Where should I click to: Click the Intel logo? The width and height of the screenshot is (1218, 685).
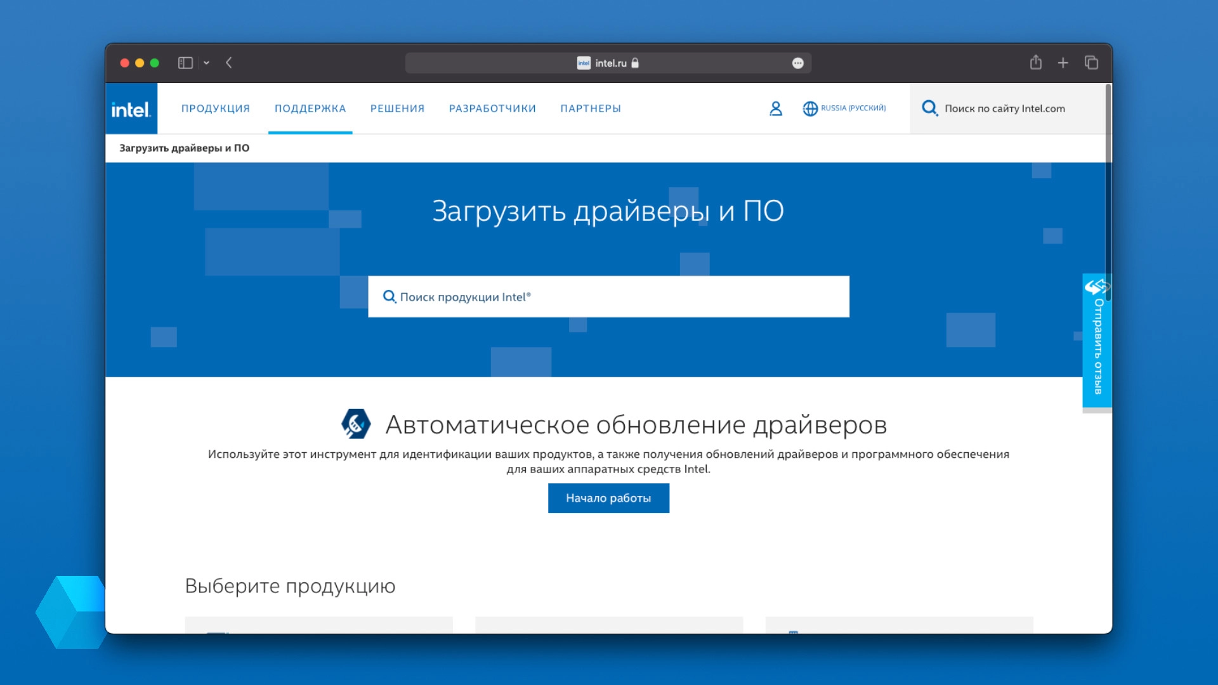131,109
